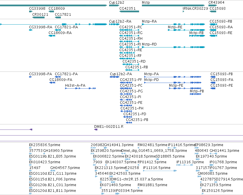The image size is (243, 195).
Task: Select the CR43964 gene label
Action: pos(216,3)
